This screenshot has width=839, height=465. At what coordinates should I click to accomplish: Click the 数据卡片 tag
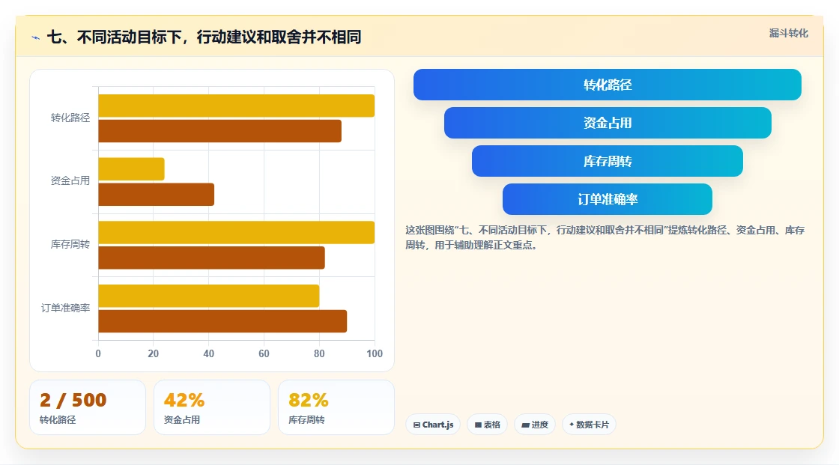(589, 425)
